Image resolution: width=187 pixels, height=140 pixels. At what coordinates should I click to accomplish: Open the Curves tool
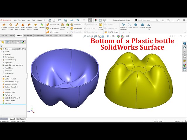(x=130, y=26)
